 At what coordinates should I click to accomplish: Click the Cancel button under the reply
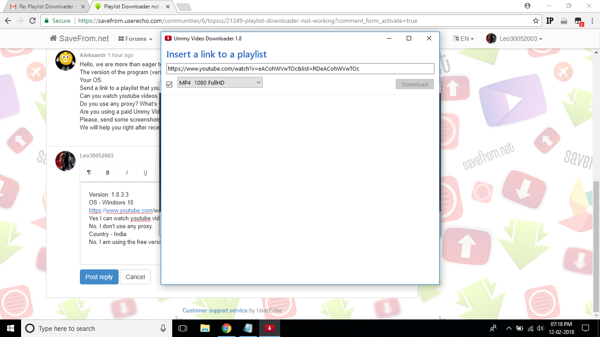pos(135,277)
